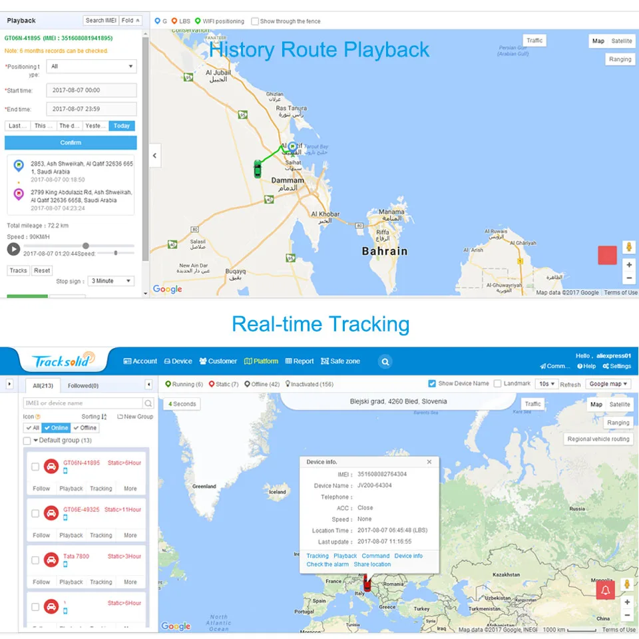Zoom in on the playback map
The height and width of the screenshot is (639, 639).
[629, 265]
